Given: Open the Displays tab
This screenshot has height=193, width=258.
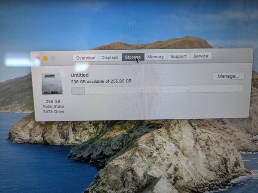Looking at the screenshot, I should [110, 57].
